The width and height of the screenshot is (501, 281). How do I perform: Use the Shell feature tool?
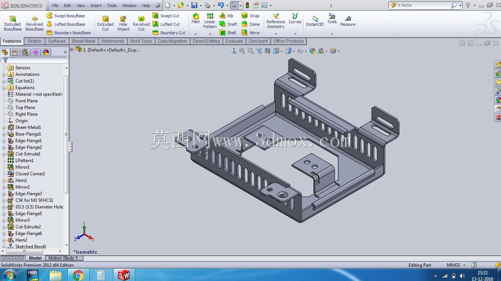(227, 33)
